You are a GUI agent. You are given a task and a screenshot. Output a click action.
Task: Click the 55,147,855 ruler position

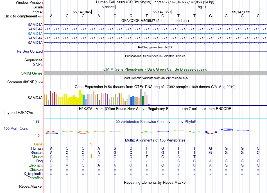pos(241,12)
